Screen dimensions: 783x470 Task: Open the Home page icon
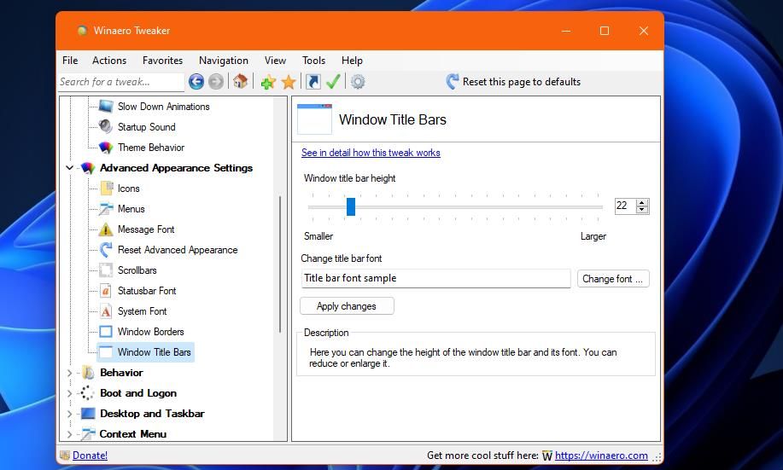[x=240, y=81]
